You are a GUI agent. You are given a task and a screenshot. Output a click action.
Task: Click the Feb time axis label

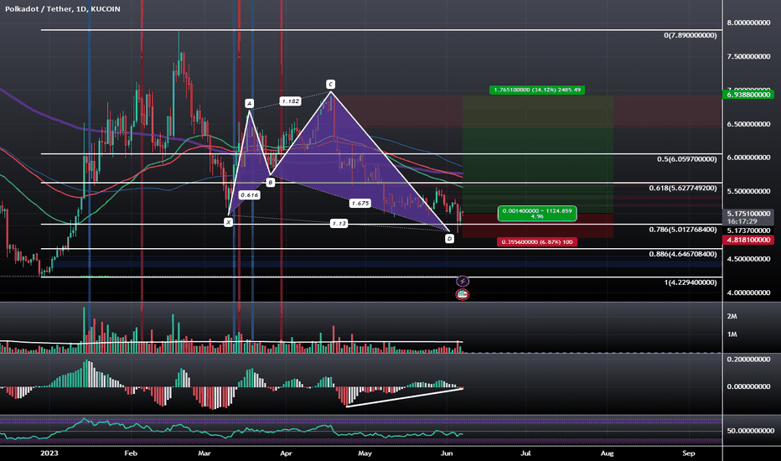tap(131, 453)
